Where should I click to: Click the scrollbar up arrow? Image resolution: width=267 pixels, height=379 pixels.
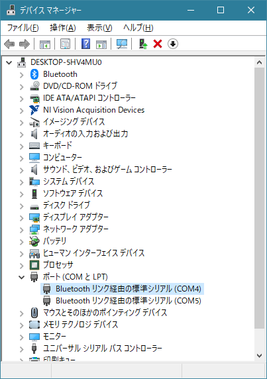[x=259, y=62]
